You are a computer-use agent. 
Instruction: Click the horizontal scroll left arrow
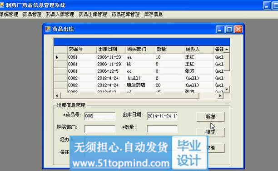point(57,96)
